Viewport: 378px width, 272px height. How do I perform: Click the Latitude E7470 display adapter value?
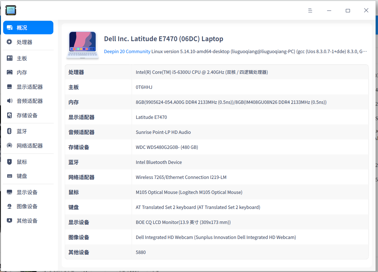click(x=151, y=117)
